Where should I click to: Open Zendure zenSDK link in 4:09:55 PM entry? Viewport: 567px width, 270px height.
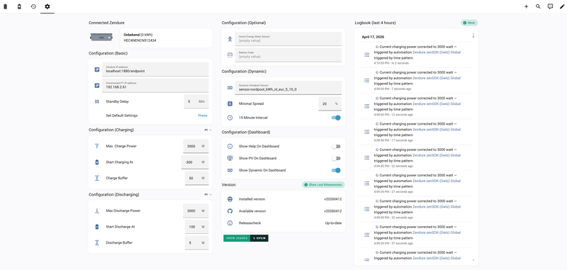(437, 78)
